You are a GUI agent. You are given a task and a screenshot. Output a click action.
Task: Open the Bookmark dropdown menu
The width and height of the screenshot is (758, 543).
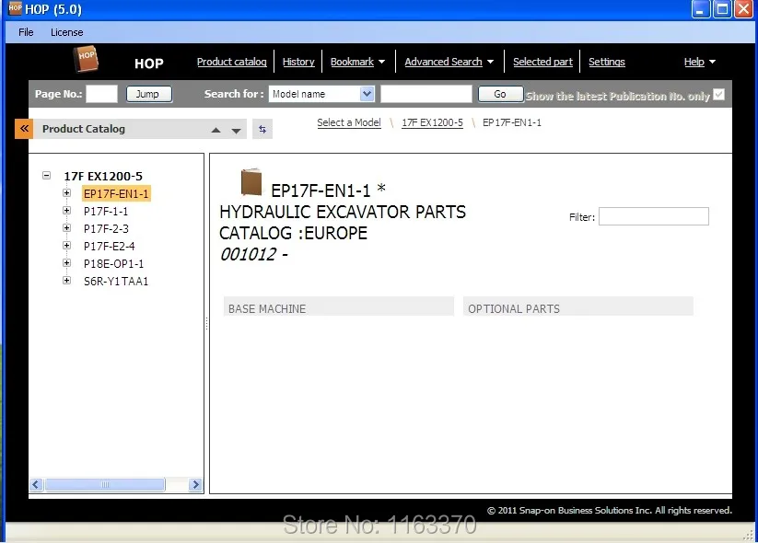pyautogui.click(x=357, y=62)
